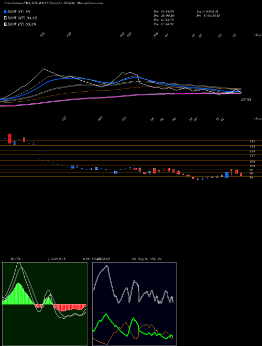Click the tallest green MACD histogram bar
Screen dimensions: 262x346
click(18, 294)
